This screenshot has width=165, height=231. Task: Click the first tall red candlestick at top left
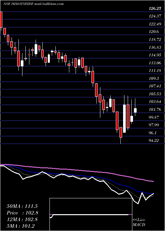pos(1,19)
